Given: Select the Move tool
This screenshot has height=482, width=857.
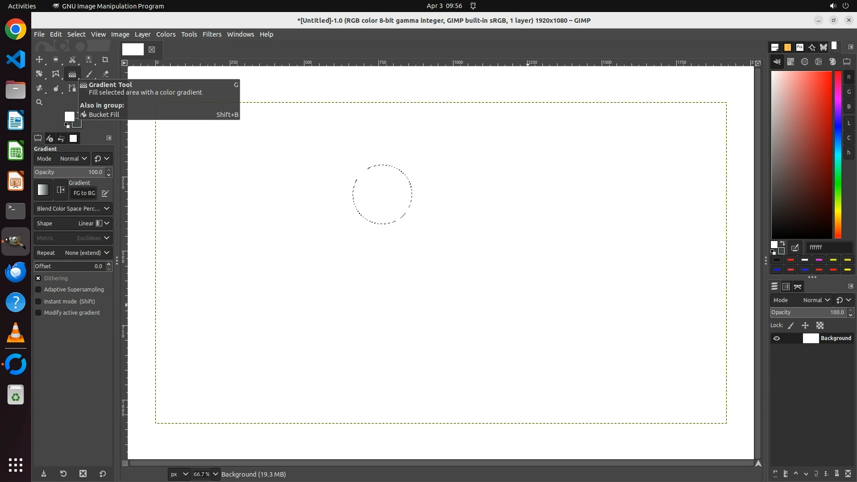Looking at the screenshot, I should coord(39,59).
